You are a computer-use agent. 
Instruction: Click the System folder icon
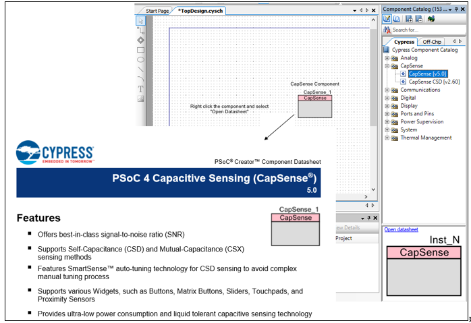pyautogui.click(x=395, y=130)
